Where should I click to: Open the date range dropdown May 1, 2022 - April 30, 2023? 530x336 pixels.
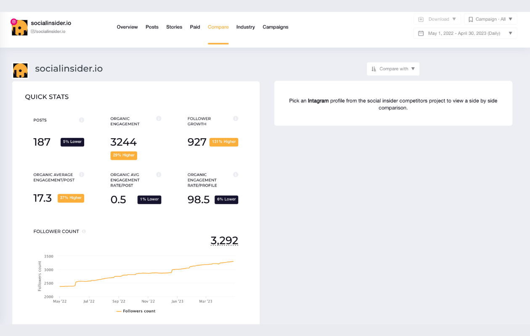coord(465,33)
